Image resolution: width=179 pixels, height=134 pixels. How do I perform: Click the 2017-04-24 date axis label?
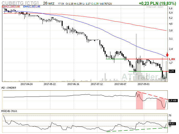point(26,84)
